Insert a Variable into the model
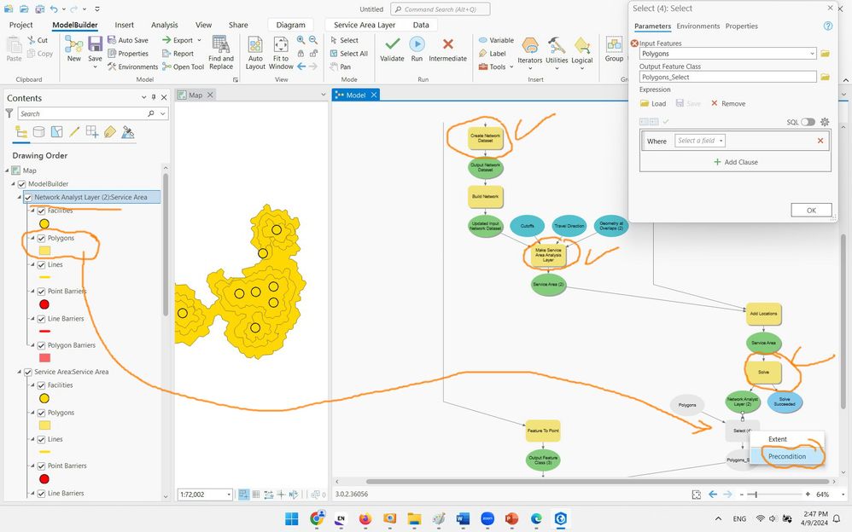The image size is (852, 532). click(x=496, y=40)
